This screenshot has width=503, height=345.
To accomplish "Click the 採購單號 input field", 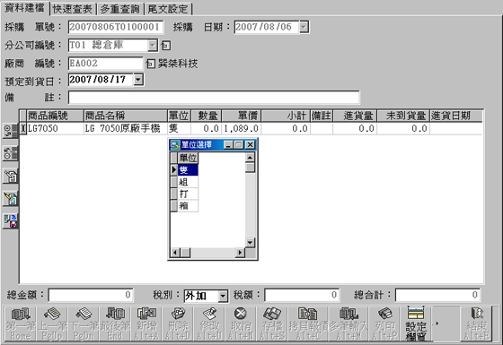I will click(x=116, y=27).
